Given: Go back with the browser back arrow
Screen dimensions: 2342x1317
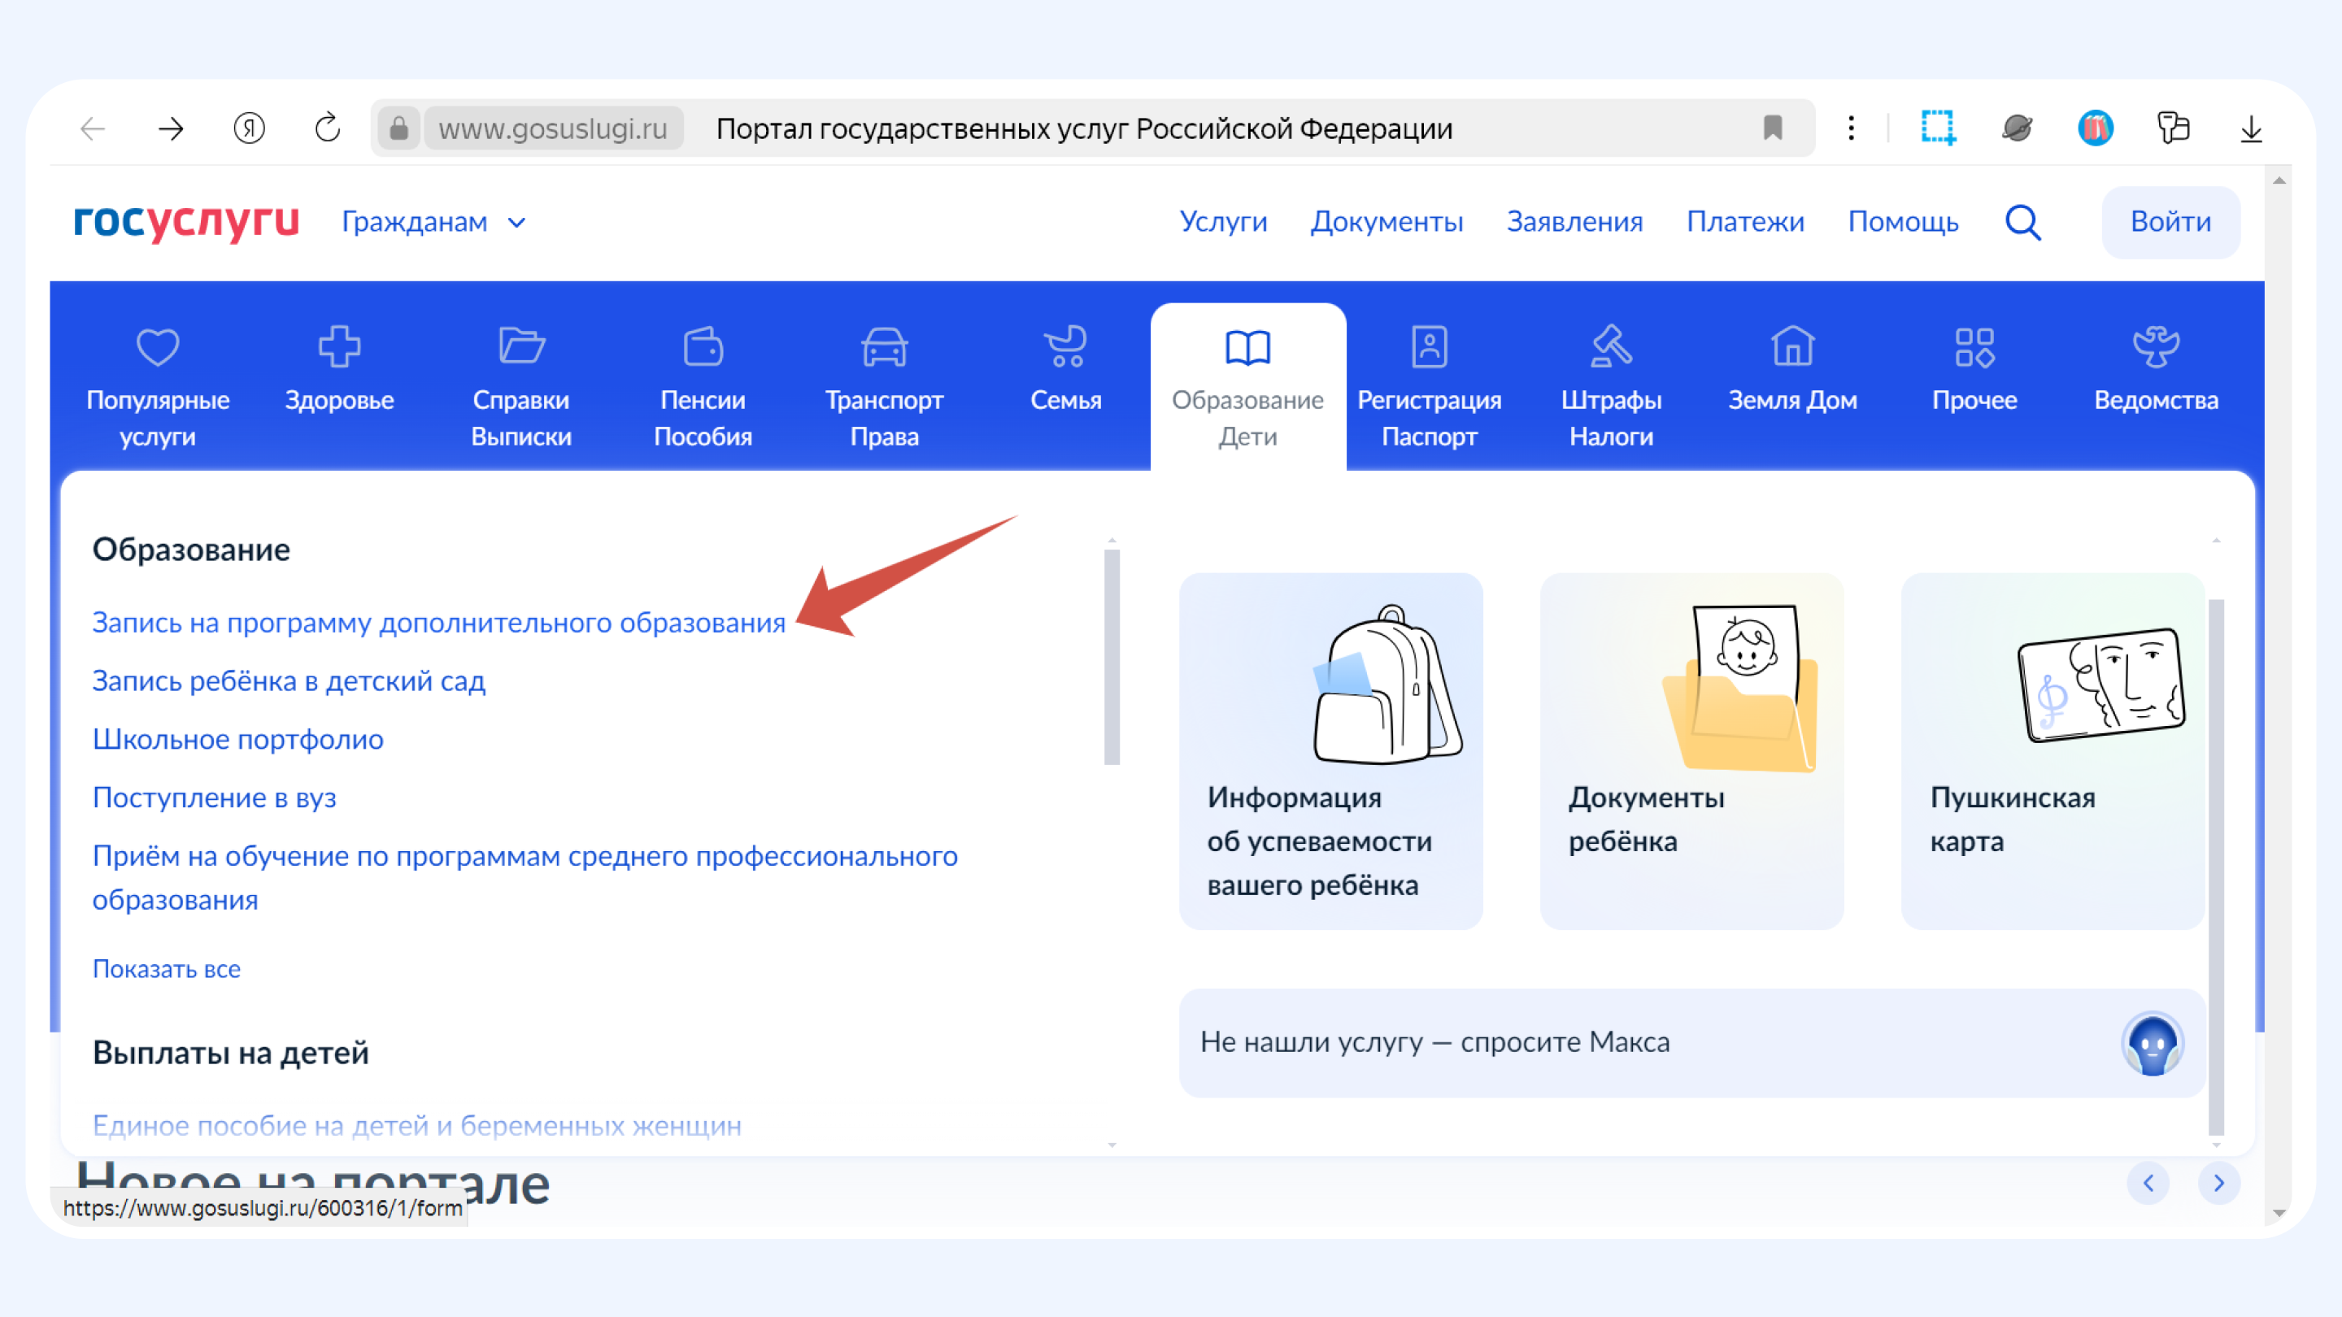Looking at the screenshot, I should coord(94,128).
